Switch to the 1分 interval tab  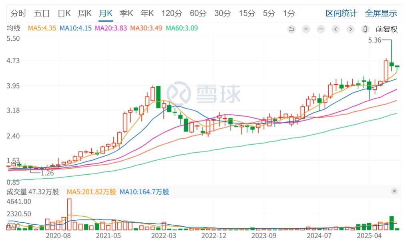(x=289, y=13)
